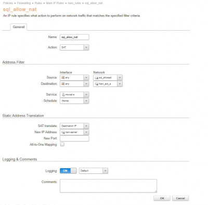This screenshot has height=205, width=208.
Task: Edit the Name field sql_allow_nat
Action: [74, 37]
